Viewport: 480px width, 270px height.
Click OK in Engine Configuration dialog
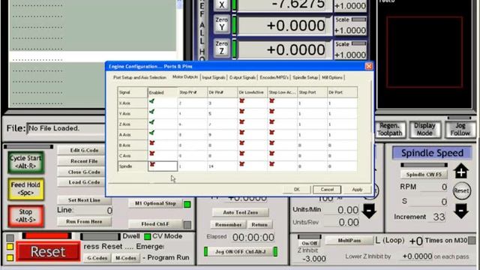coord(297,190)
